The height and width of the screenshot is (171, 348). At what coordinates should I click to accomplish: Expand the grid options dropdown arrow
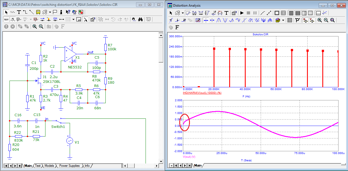[x=73, y=19]
